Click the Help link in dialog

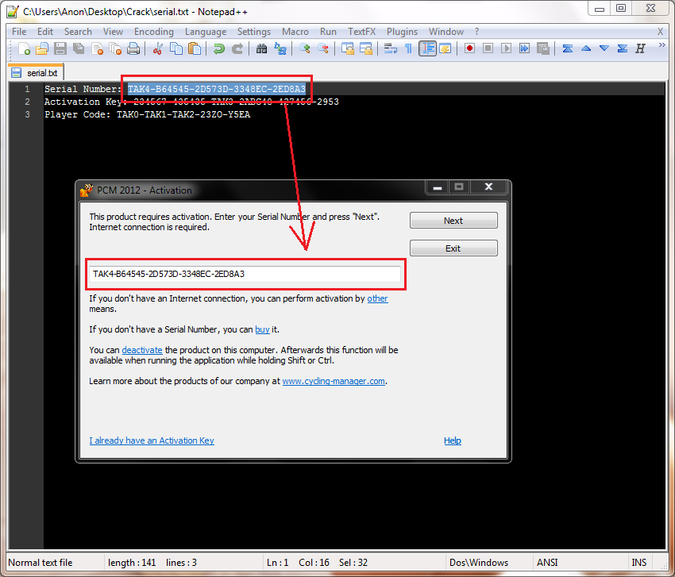(453, 440)
